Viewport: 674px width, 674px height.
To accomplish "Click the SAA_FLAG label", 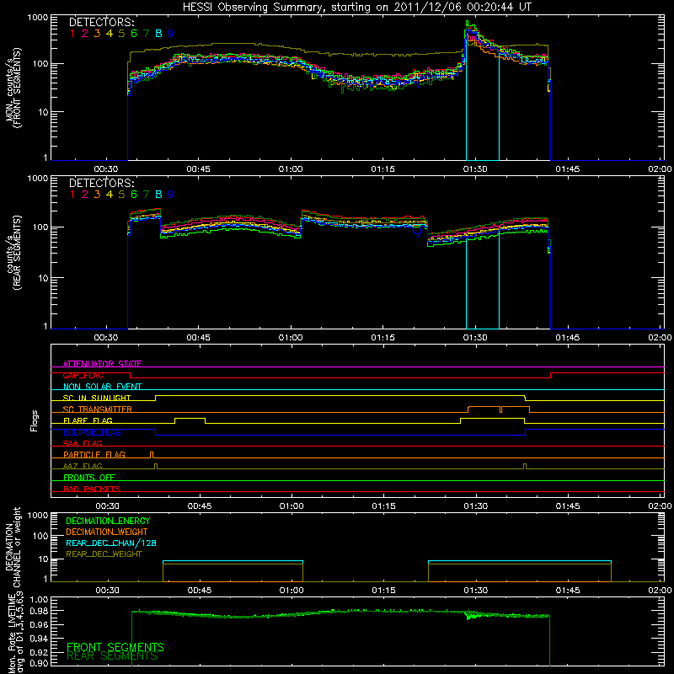I will pyautogui.click(x=83, y=443).
